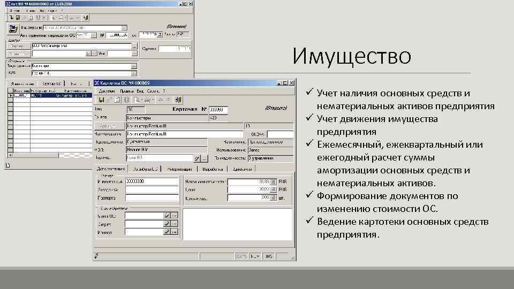Open Сервис menu in Карточка ОС window
This screenshot has height=289, width=514.
point(153,91)
